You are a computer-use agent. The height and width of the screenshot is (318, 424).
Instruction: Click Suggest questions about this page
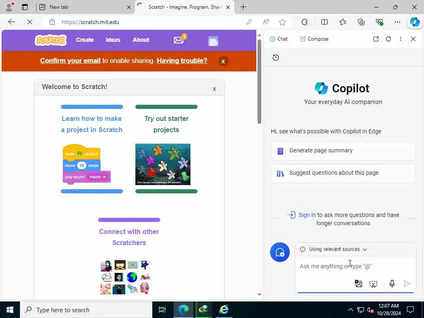[343, 173]
